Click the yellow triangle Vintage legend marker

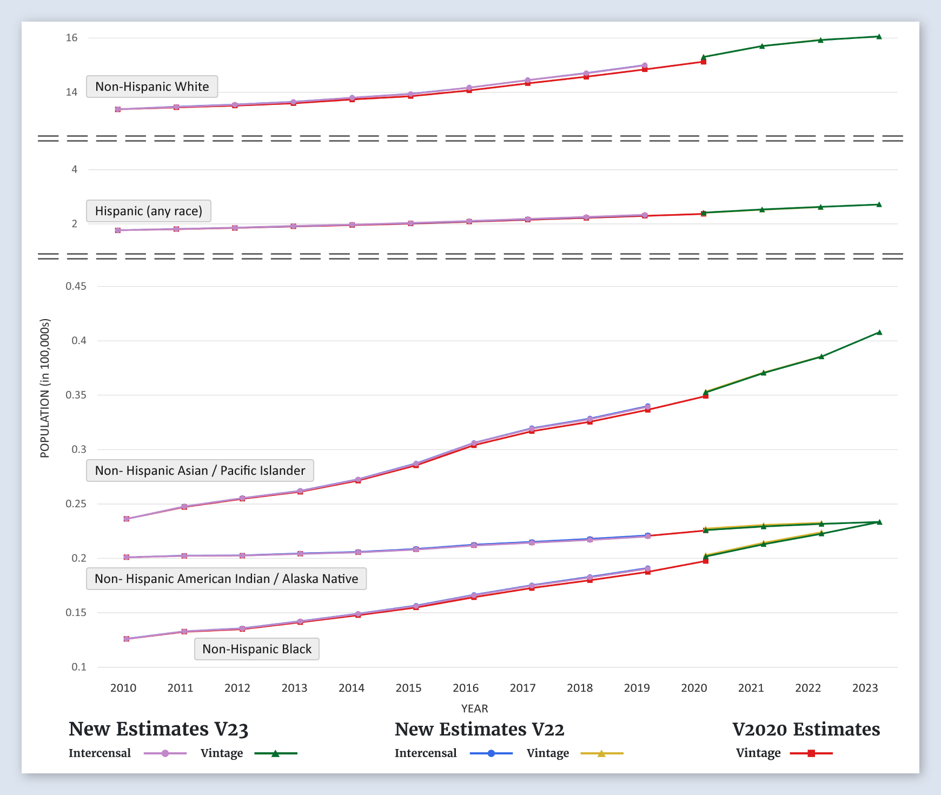(601, 753)
